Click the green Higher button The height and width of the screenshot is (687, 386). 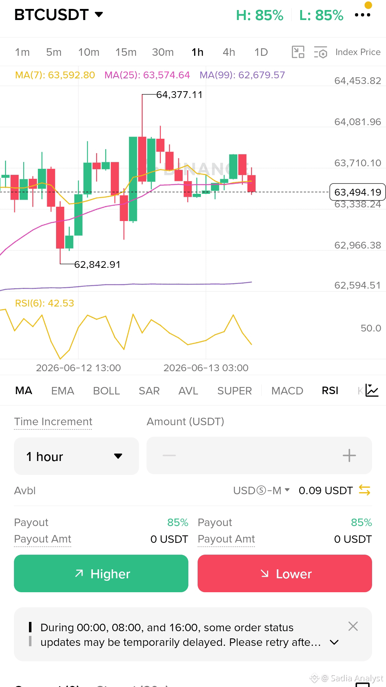tap(101, 573)
